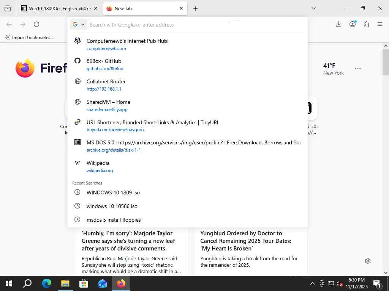Click the muted volume tray icon
This screenshot has height=291, width=389.
(x=340, y=283)
